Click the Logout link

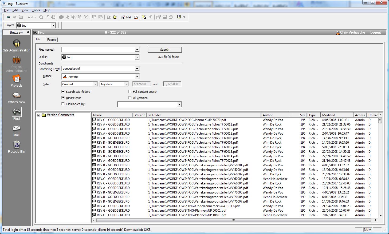click(x=375, y=33)
